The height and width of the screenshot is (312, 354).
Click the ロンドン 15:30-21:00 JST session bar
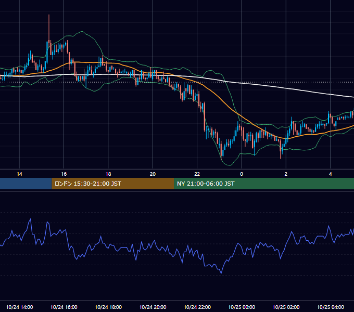(113, 184)
